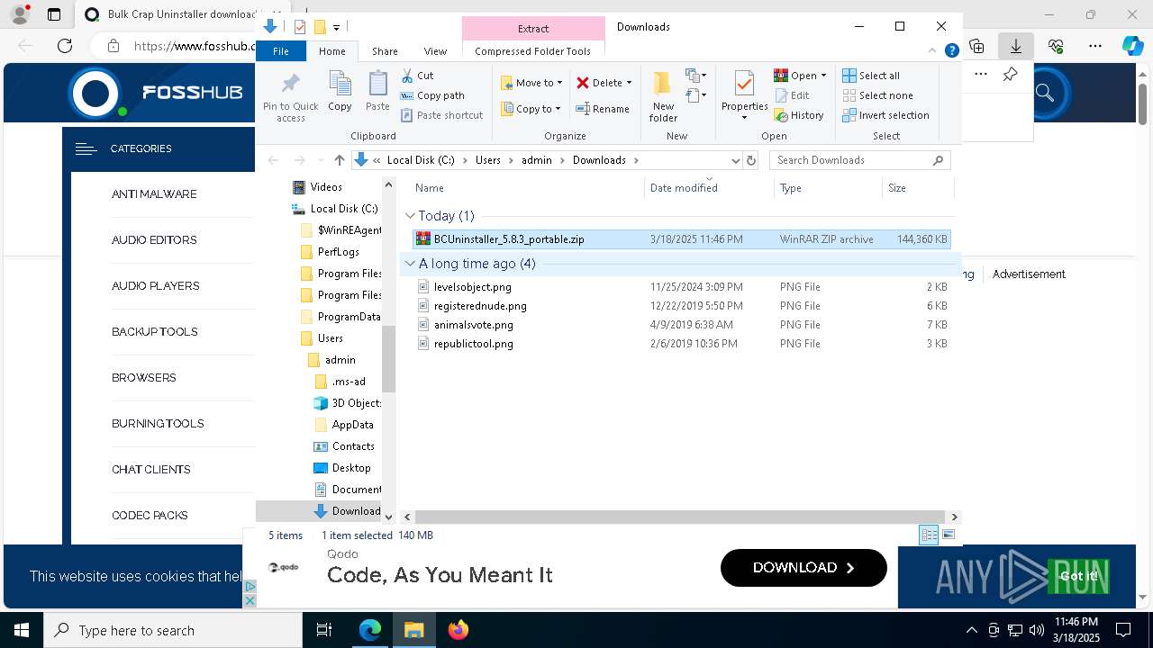Sort files by Size column
Image resolution: width=1153 pixels, height=648 pixels.
[x=917, y=188]
